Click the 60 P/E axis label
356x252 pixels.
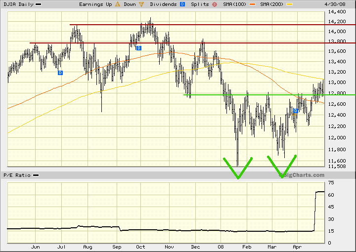[331, 195]
